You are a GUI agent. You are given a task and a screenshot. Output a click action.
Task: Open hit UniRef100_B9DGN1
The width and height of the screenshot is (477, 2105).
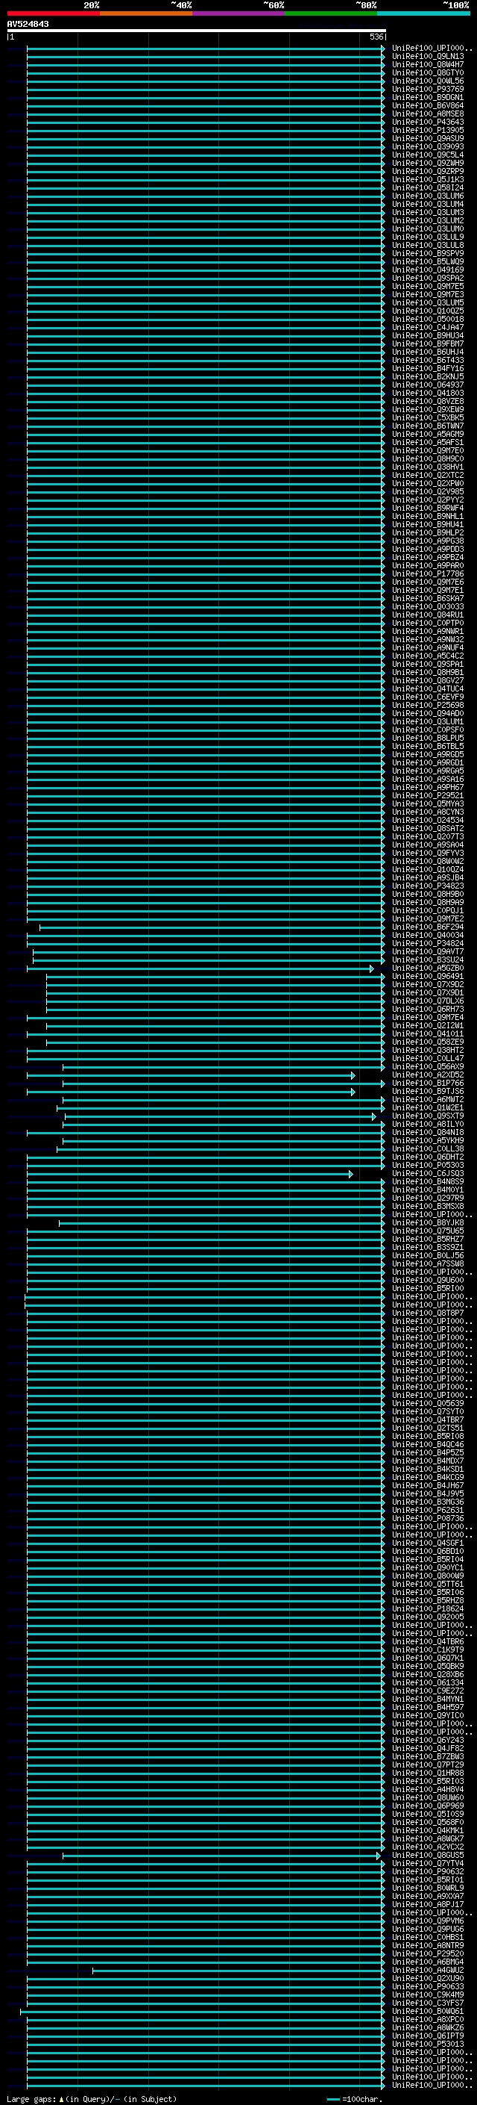pyautogui.click(x=427, y=97)
